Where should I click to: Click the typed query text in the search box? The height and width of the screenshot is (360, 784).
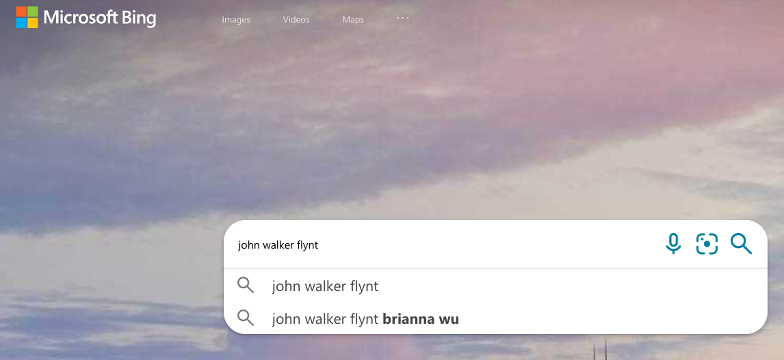pos(278,245)
